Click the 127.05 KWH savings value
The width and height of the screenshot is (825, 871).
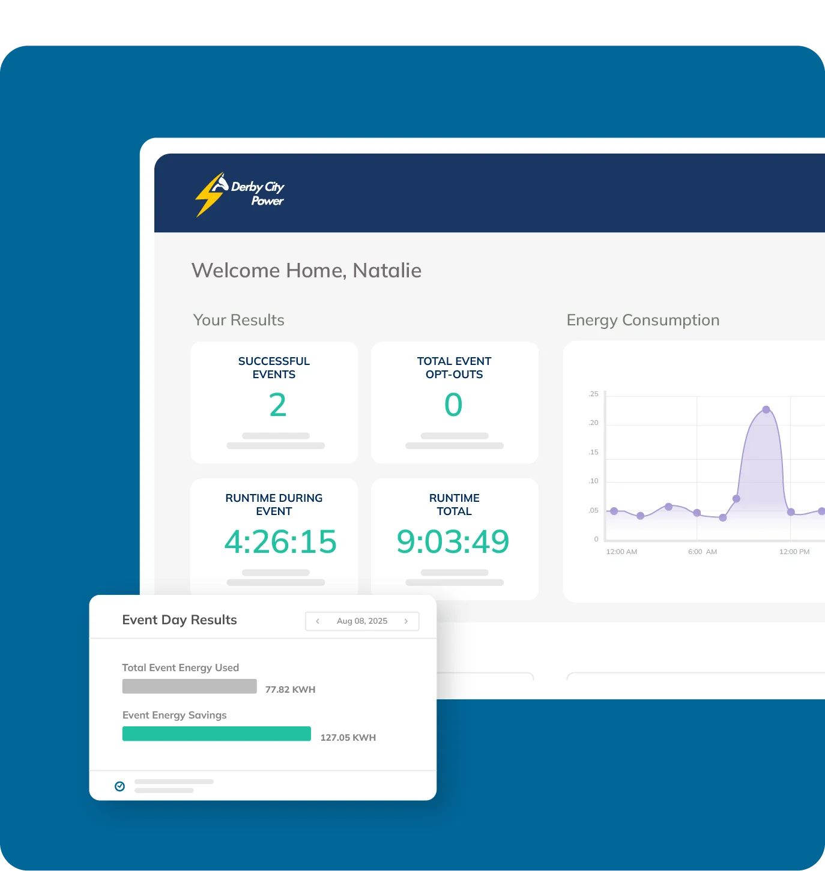click(348, 738)
